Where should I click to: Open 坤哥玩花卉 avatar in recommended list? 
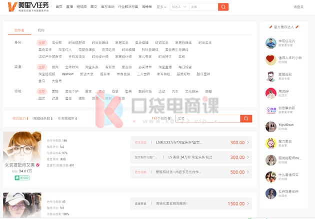pyautogui.click(x=271, y=43)
